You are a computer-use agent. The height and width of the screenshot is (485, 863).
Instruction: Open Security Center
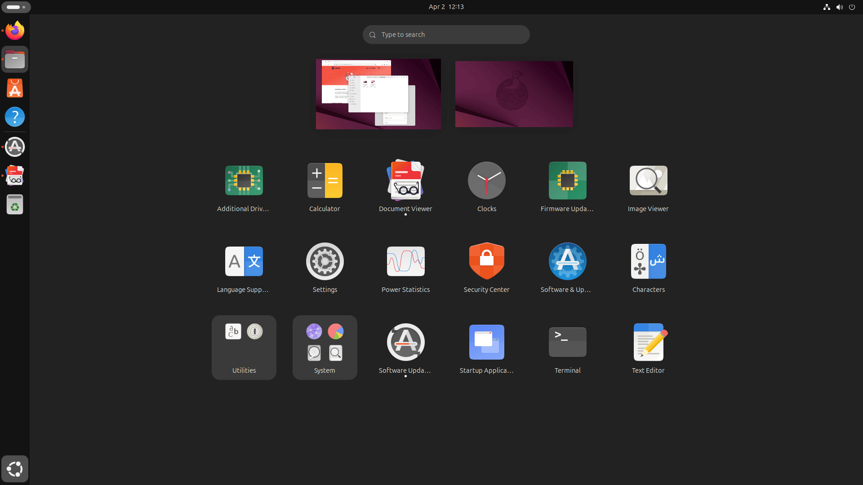point(486,261)
